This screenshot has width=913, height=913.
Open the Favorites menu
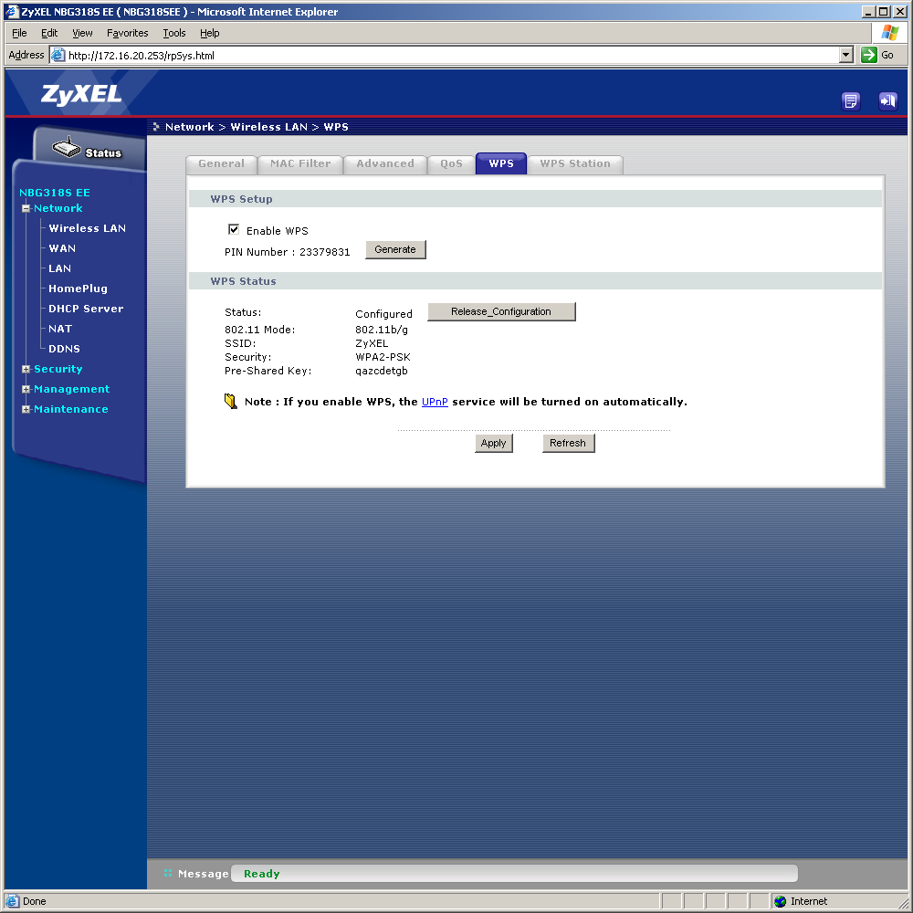coord(128,33)
